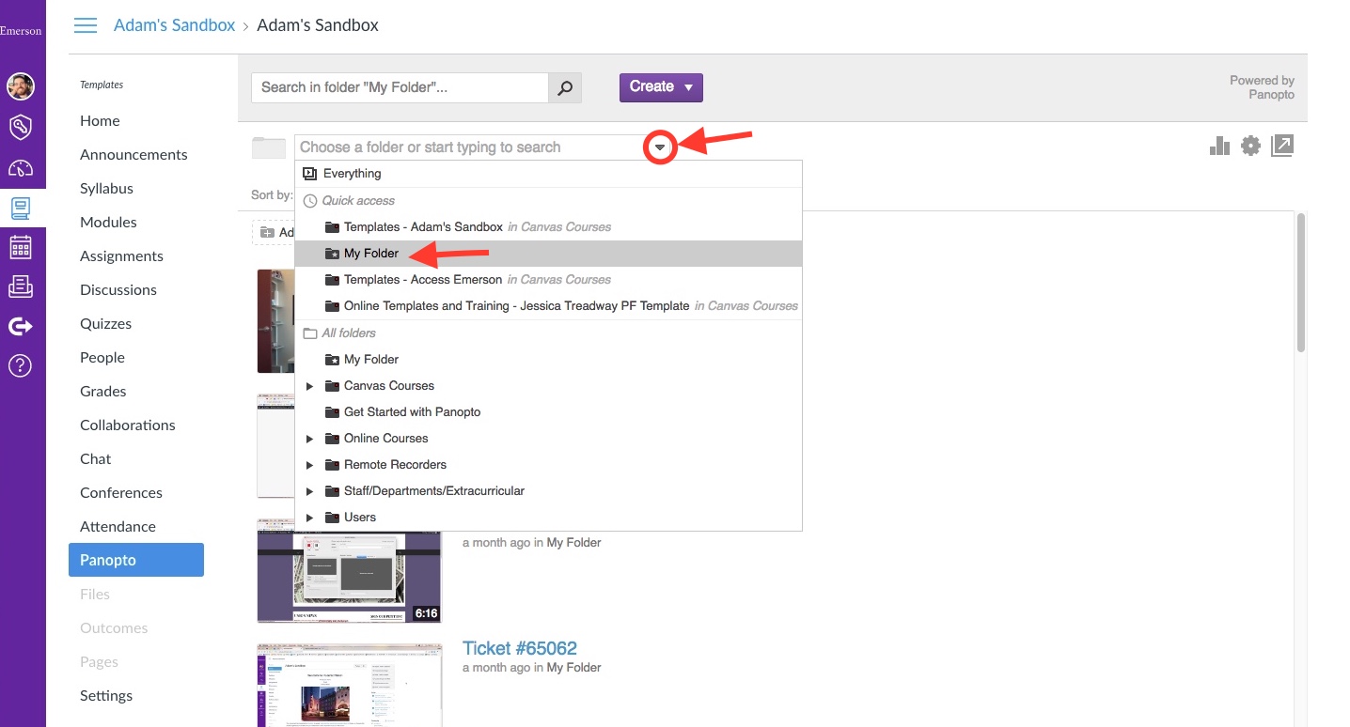Image resolution: width=1350 pixels, height=727 pixels.
Task: Click the vertical scrollbar in video list
Action: click(1301, 282)
